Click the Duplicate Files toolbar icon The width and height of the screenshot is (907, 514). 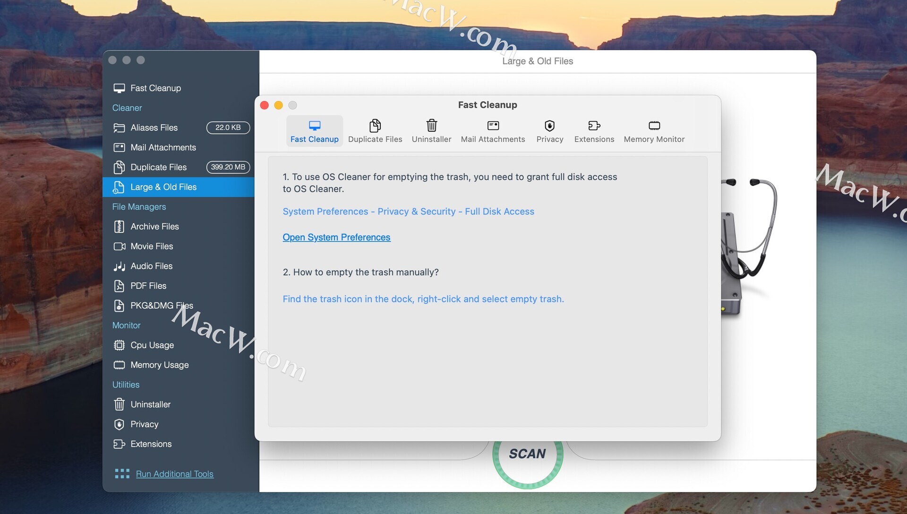[x=375, y=126]
